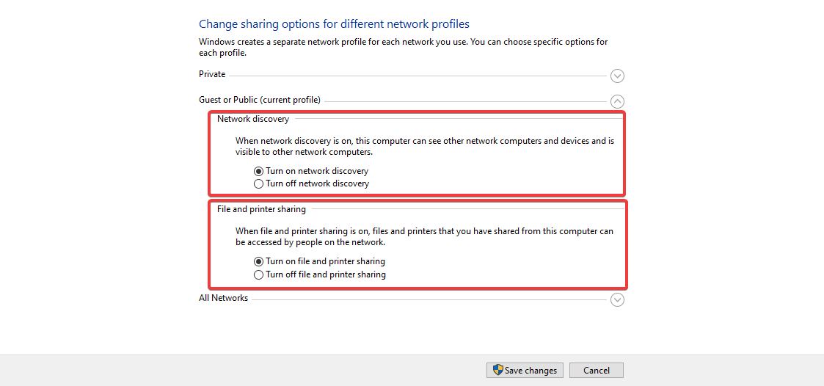Click the Change sharing options page title
Image resolution: width=824 pixels, height=386 pixels.
(x=334, y=24)
